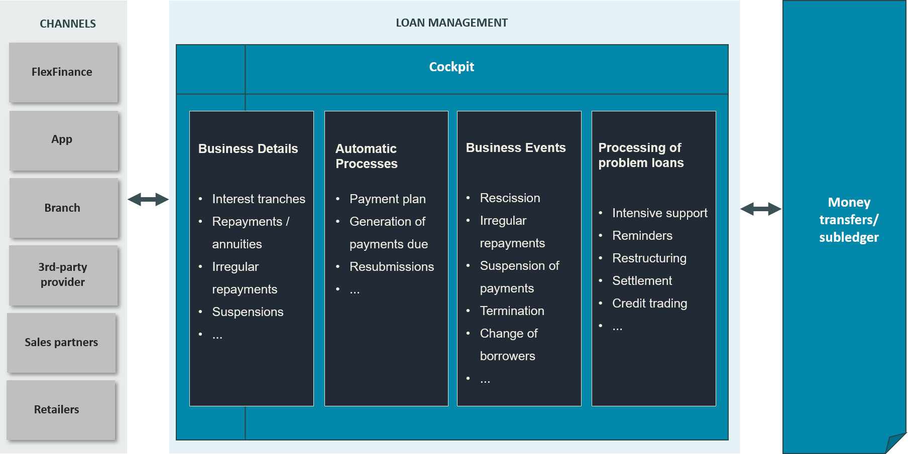Screen dimensions: 908x454
Task: Select the Business Details heading
Action: (x=248, y=149)
